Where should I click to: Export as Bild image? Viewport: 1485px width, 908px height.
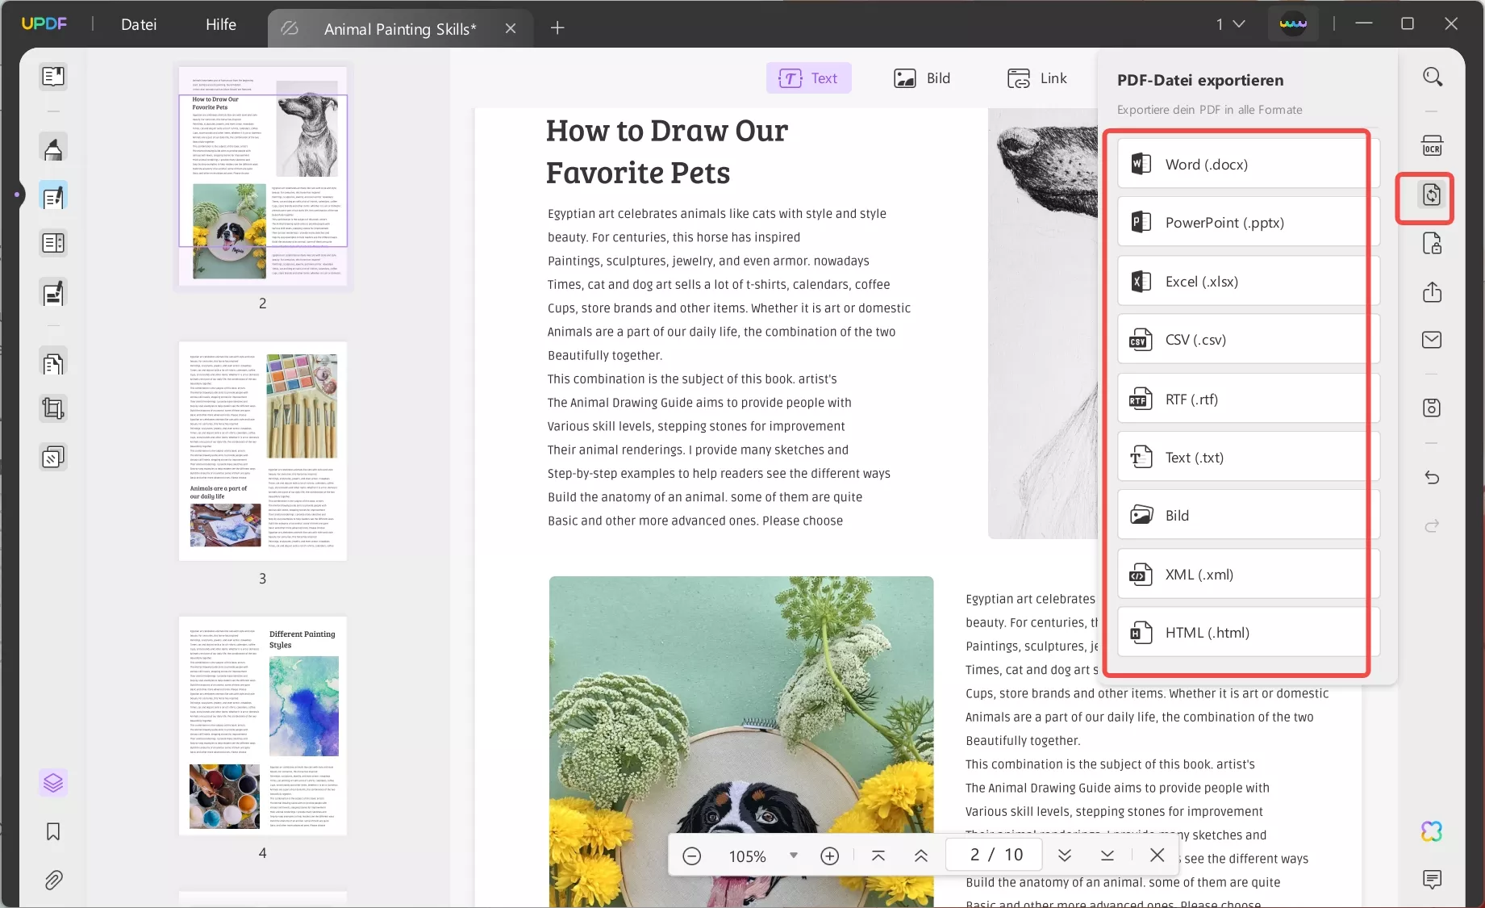(x=1249, y=515)
